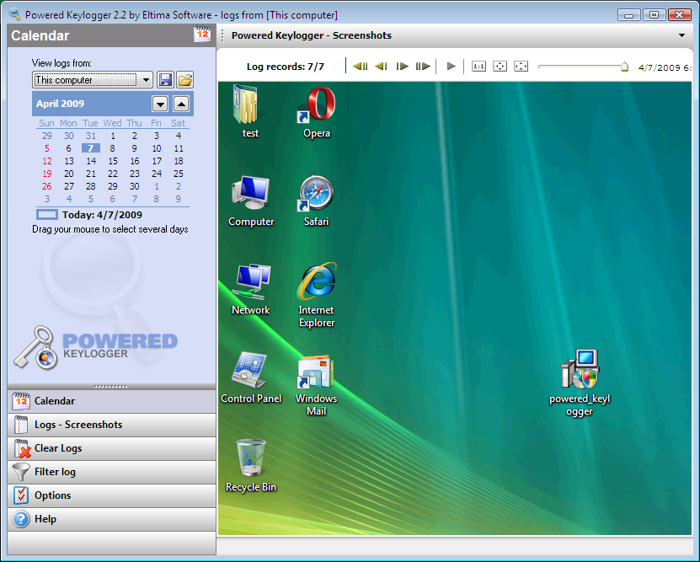Advance to the next screenshot record
The height and width of the screenshot is (562, 700).
point(402,67)
